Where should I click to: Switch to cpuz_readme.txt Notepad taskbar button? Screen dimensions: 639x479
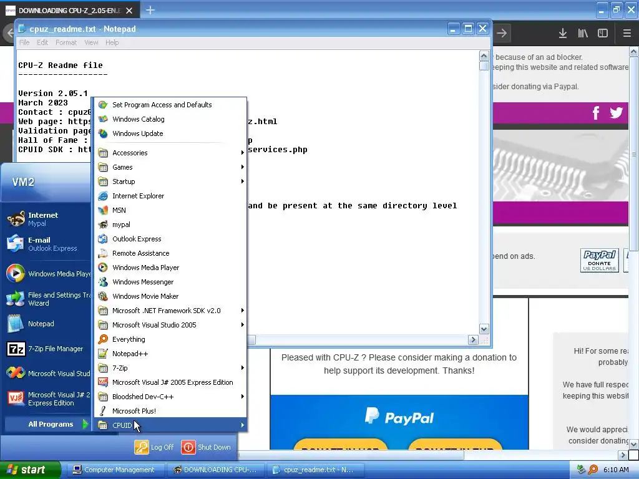[x=316, y=470]
